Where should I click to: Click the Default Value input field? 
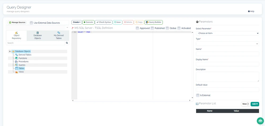(227, 90)
